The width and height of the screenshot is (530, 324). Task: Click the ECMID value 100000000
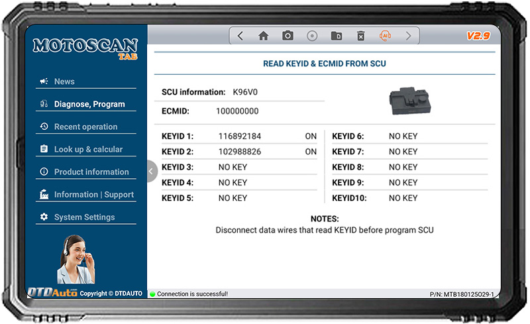(237, 111)
